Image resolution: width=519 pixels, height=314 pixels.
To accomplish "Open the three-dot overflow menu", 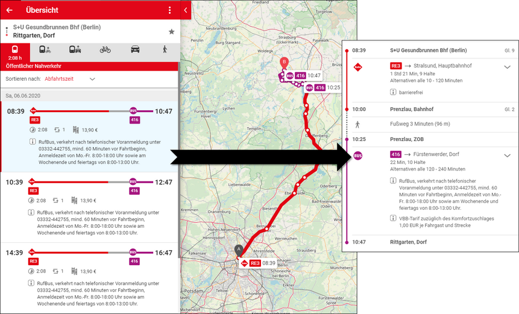I will click(x=170, y=10).
